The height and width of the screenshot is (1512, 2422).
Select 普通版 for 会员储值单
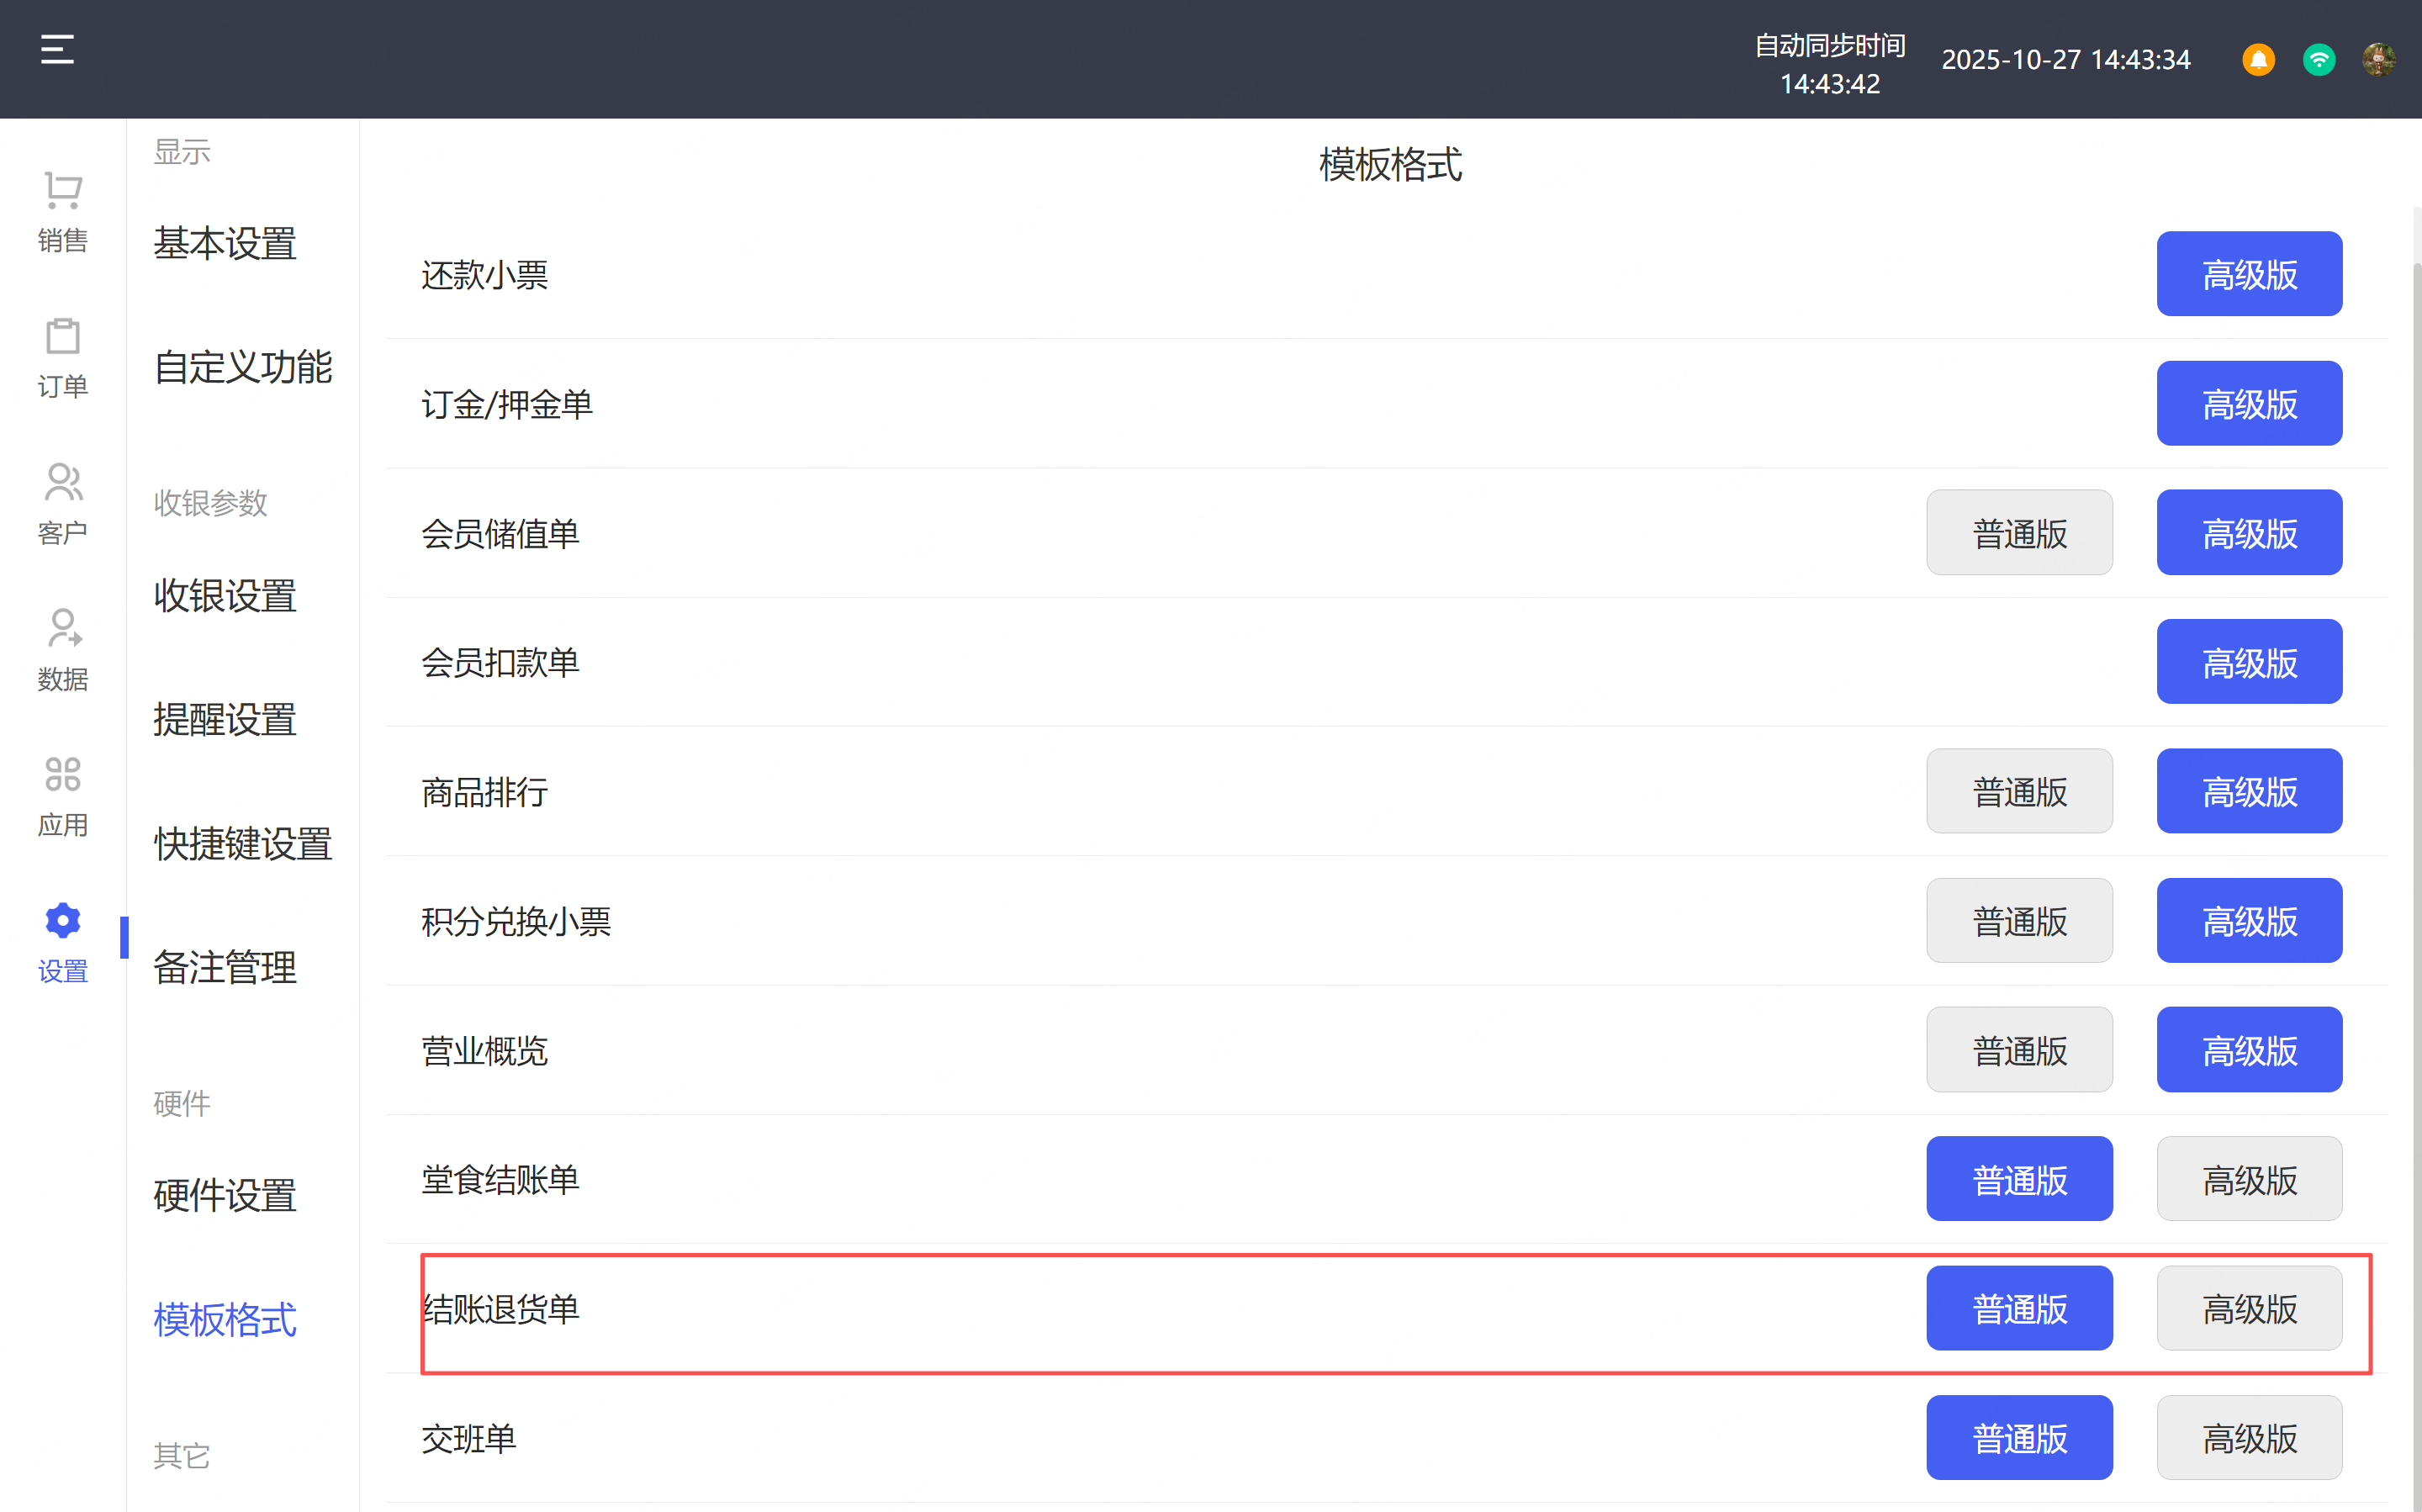point(2019,533)
